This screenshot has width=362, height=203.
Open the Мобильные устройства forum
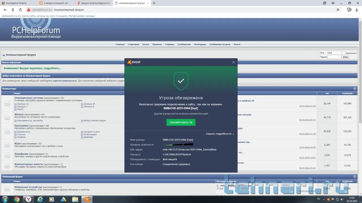(28, 187)
